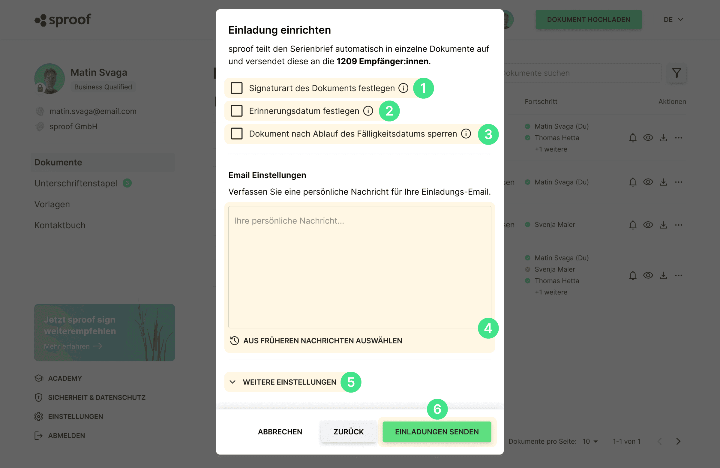Click Zurück button in dialog
Image resolution: width=720 pixels, height=468 pixels.
pyautogui.click(x=349, y=431)
